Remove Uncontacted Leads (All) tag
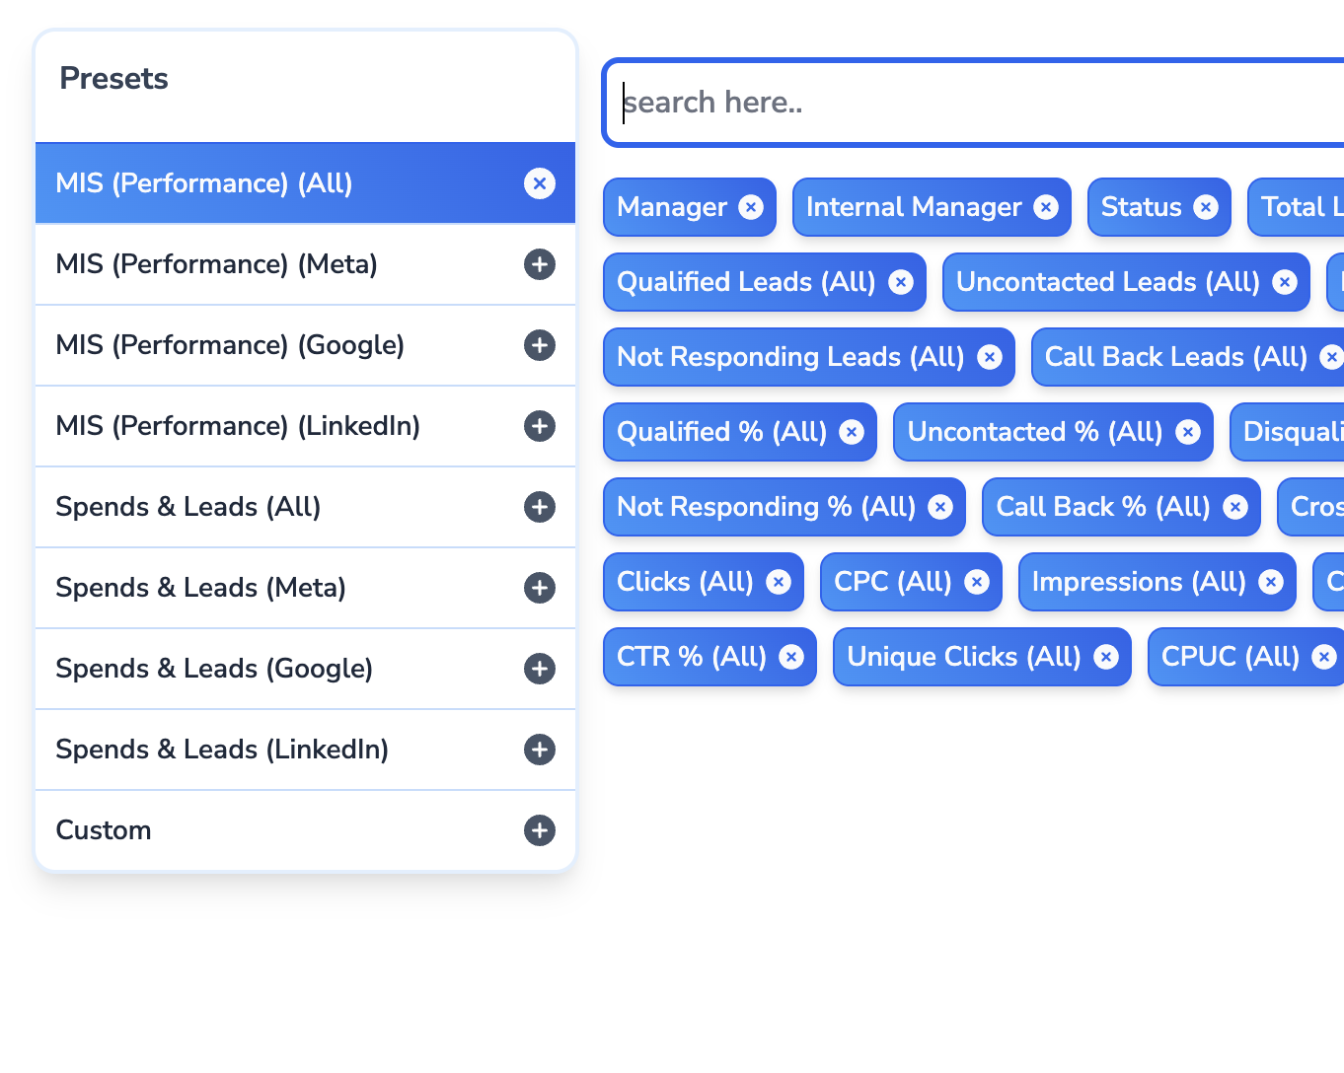This screenshot has width=1344, height=1073. click(1285, 282)
